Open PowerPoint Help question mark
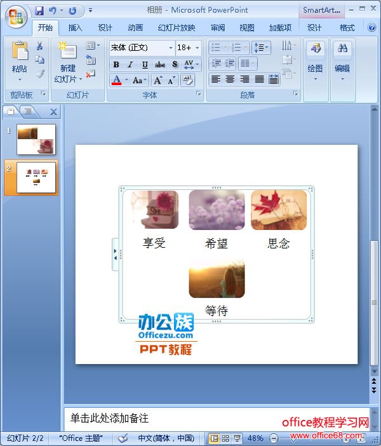Viewport: 381px width, 446px height. pos(371,27)
